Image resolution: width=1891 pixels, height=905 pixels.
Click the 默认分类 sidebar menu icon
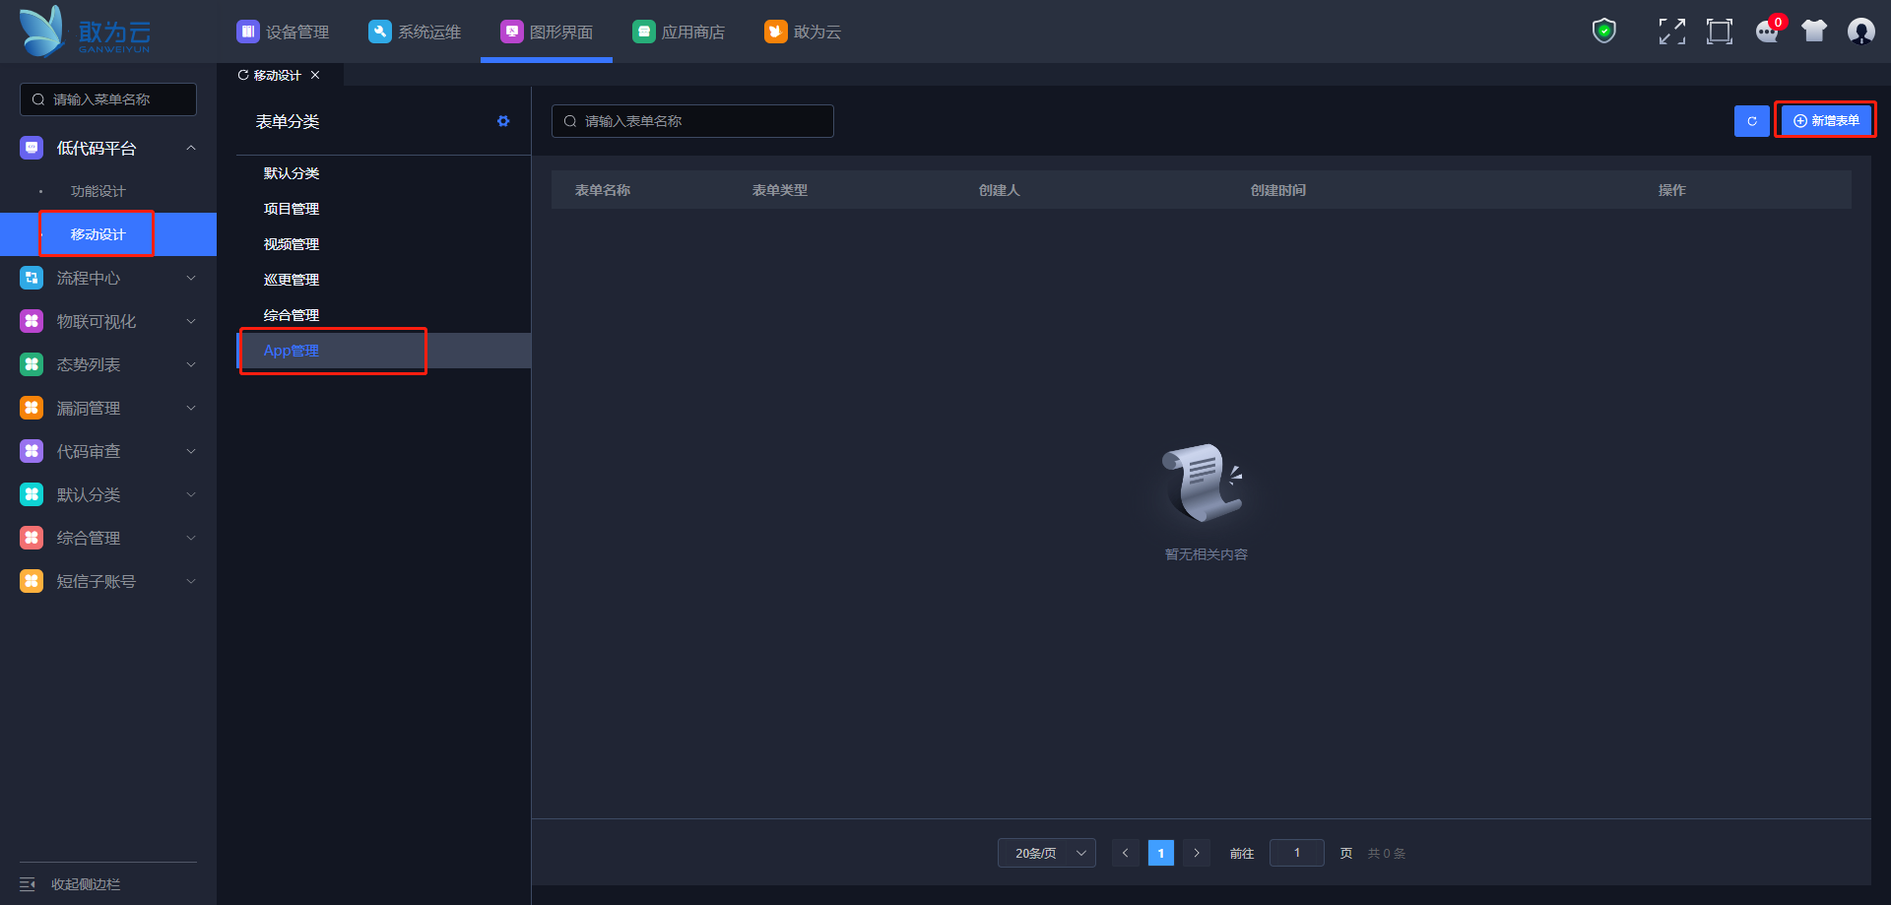[32, 494]
